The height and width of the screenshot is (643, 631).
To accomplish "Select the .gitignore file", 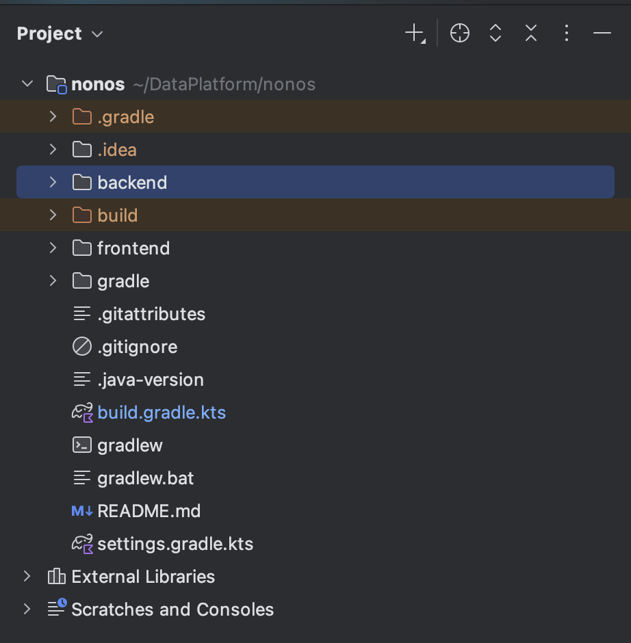I will pyautogui.click(x=315, y=347).
